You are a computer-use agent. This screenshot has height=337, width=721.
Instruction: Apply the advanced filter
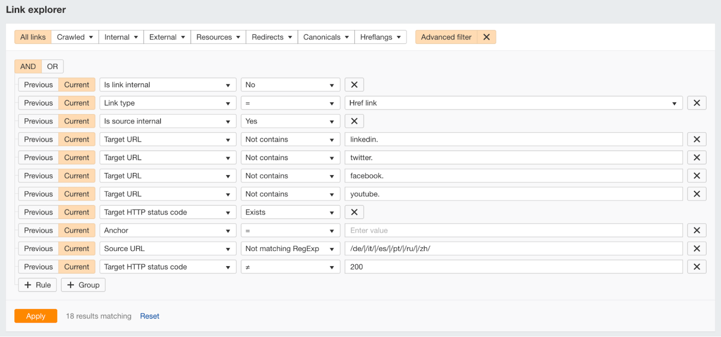pos(36,316)
